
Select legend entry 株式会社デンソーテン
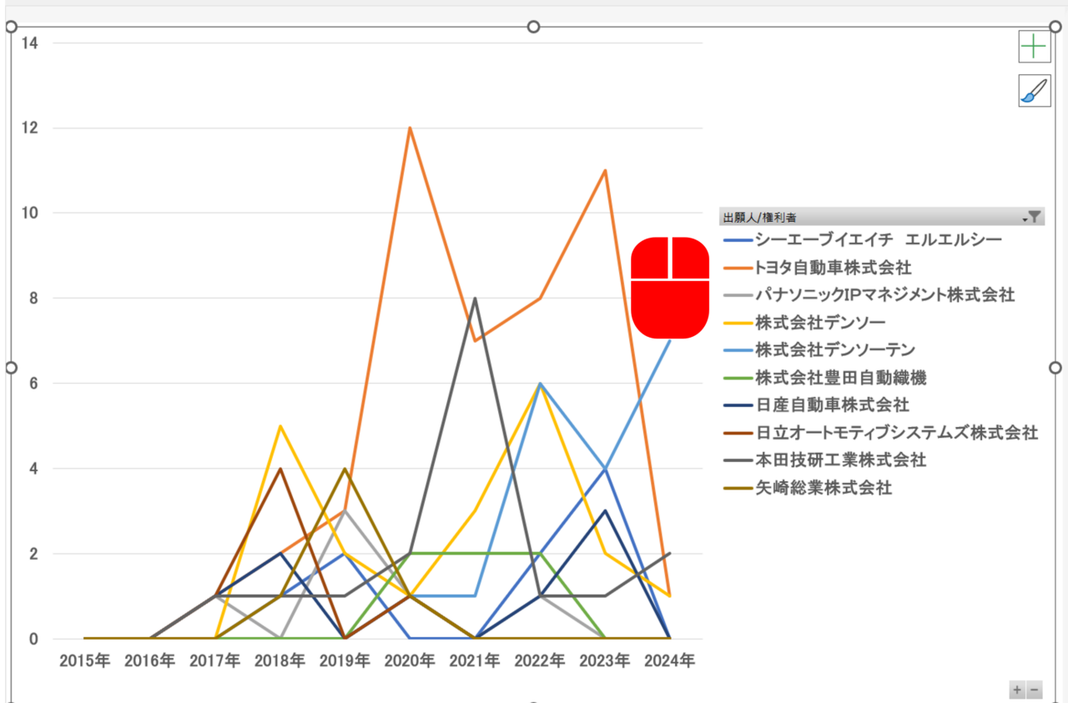820,349
